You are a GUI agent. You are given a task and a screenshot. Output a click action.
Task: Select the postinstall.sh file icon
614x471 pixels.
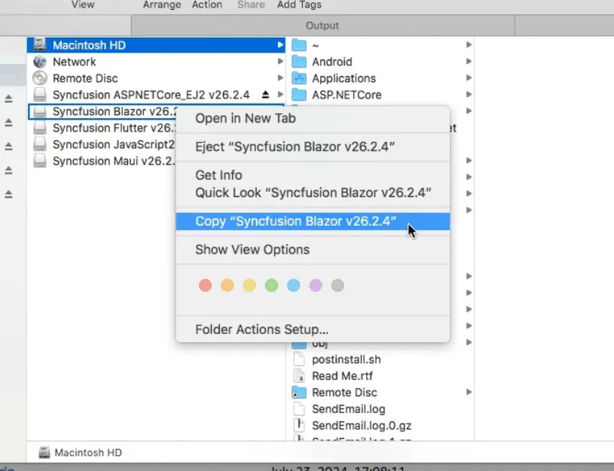[x=301, y=360]
